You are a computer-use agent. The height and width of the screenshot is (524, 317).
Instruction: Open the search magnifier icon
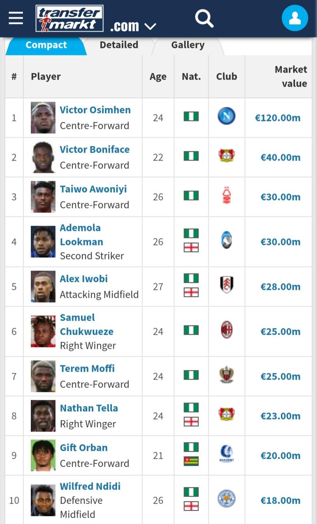pyautogui.click(x=204, y=18)
